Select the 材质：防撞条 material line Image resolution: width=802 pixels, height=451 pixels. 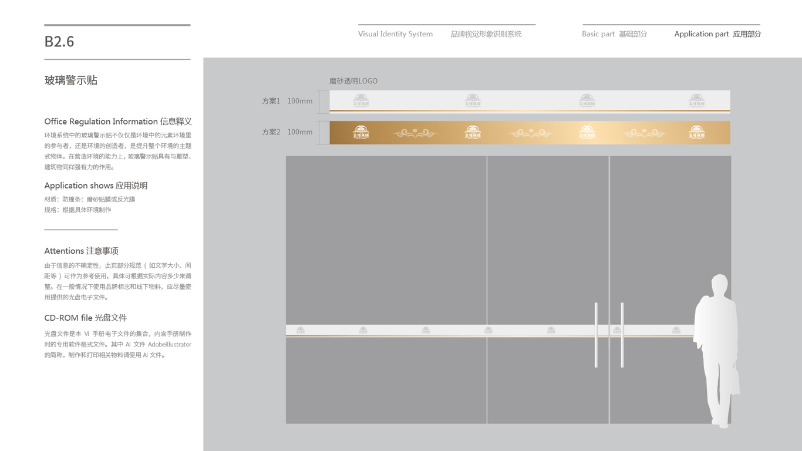point(90,199)
